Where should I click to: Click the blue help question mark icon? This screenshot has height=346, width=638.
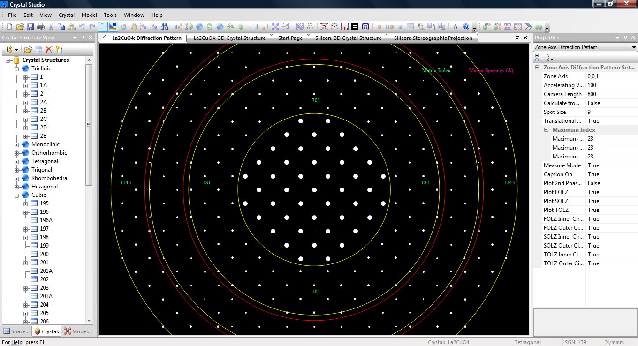click(466, 27)
